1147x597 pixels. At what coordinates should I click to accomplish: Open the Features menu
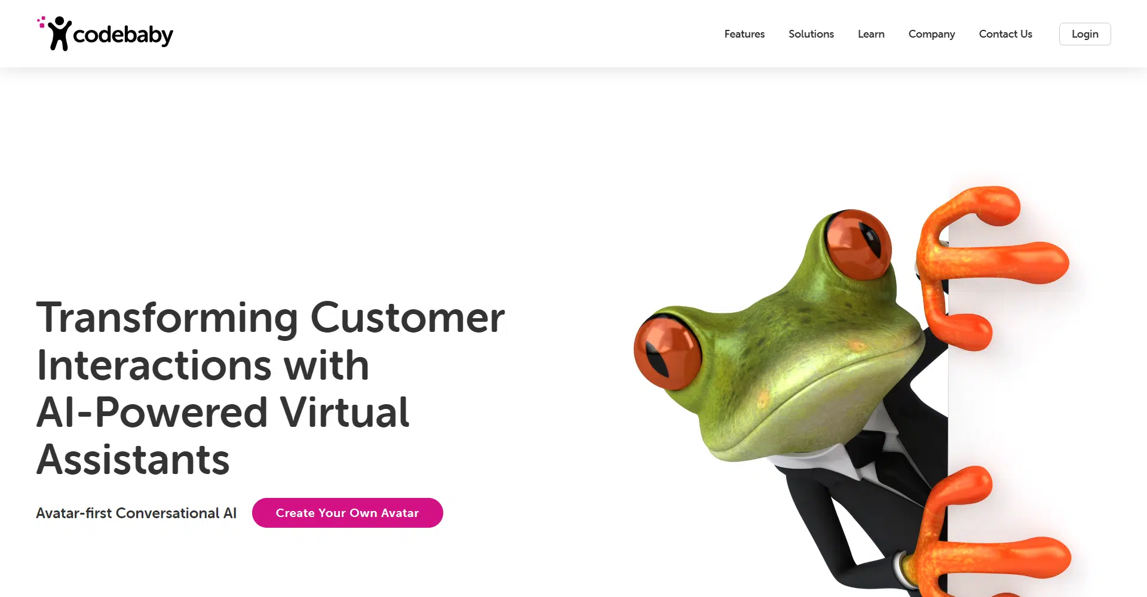[x=744, y=34]
